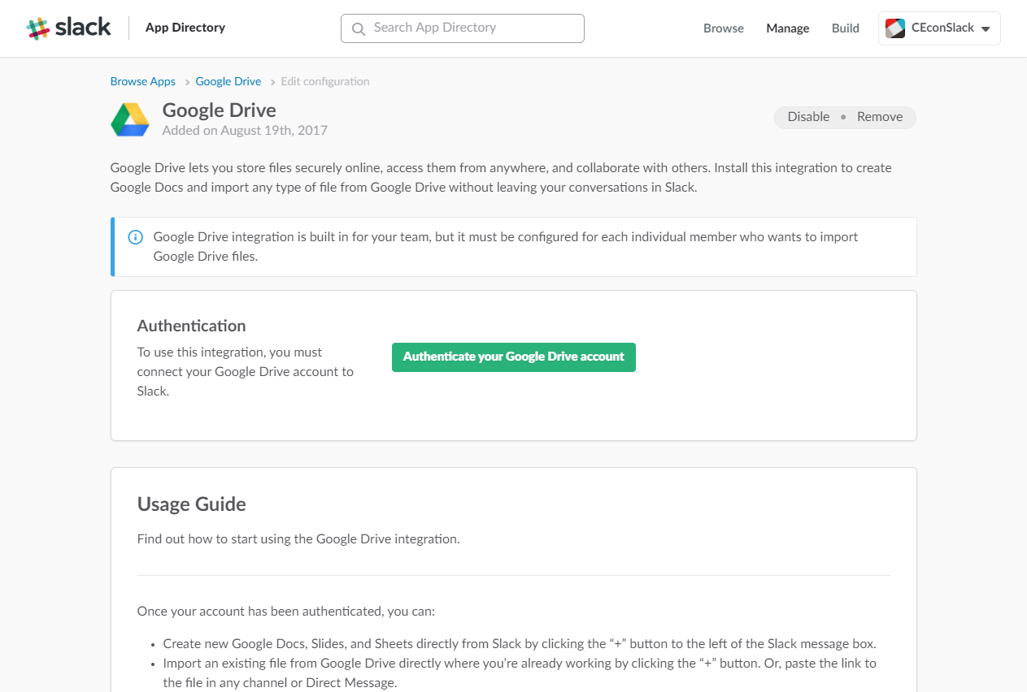Follow the Browse Apps breadcrumb link
The width and height of the screenshot is (1027, 692).
point(143,81)
